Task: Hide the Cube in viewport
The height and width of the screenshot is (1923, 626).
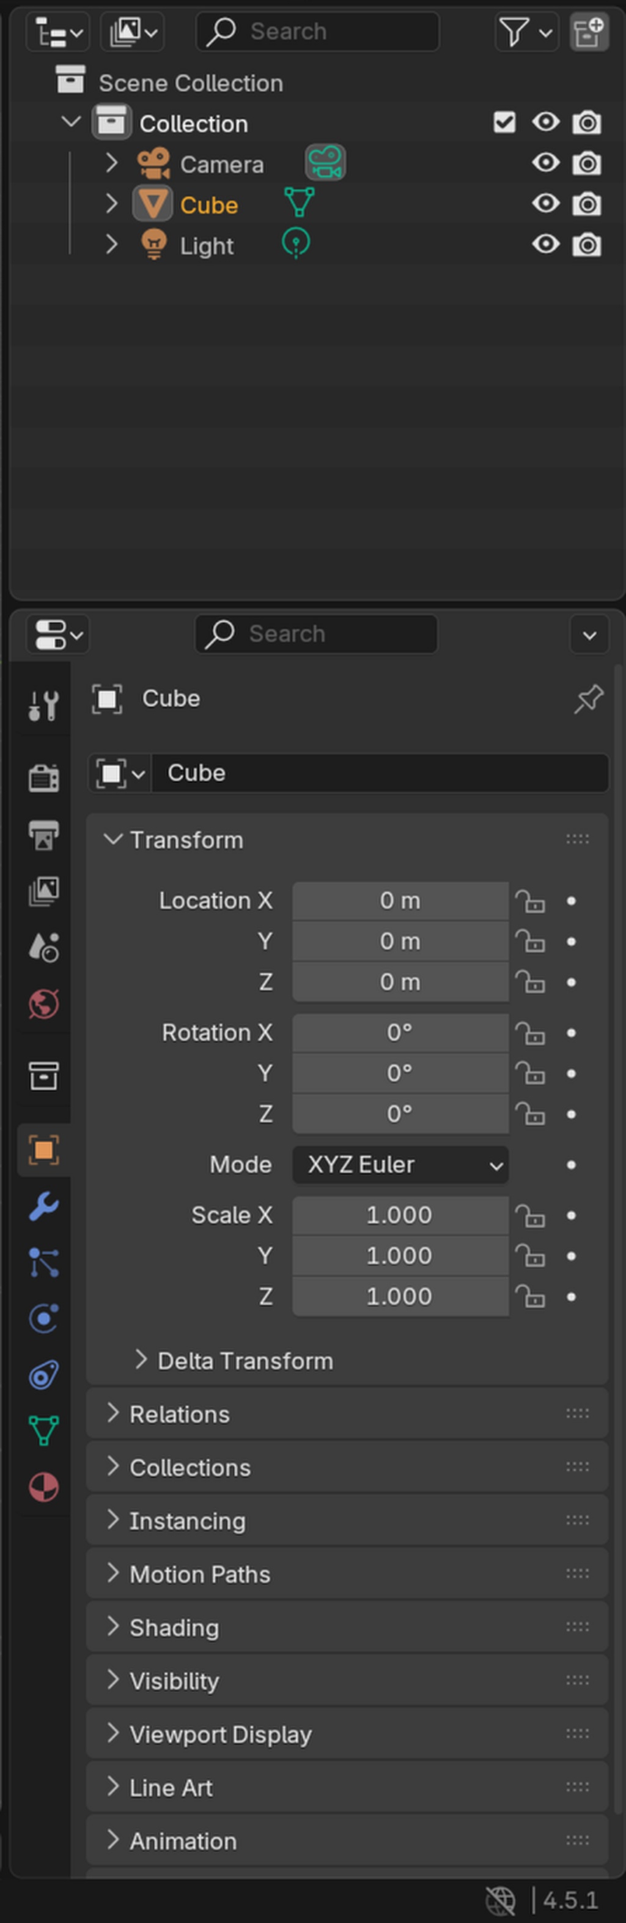Action: [x=545, y=204]
